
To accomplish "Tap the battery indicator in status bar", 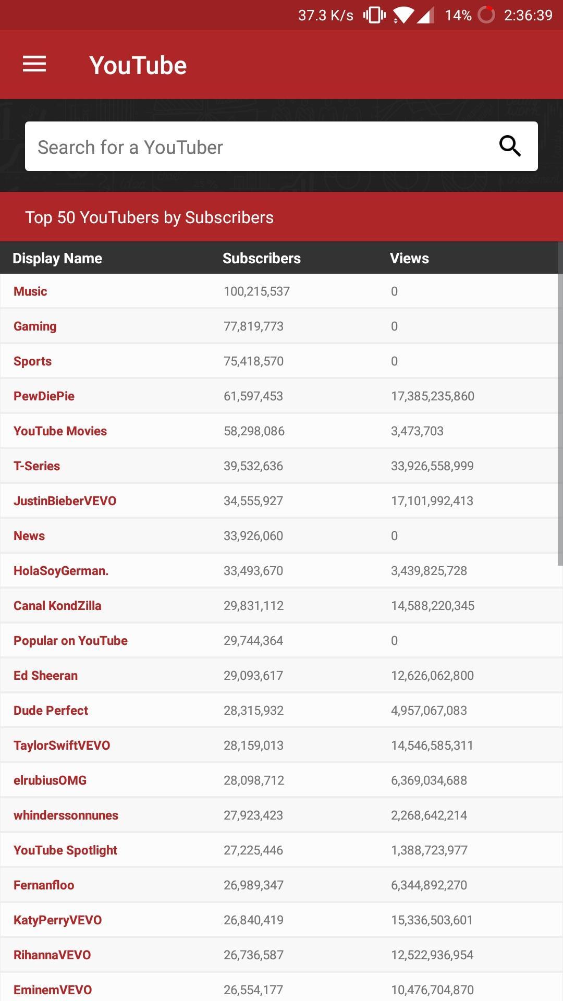I will [486, 15].
